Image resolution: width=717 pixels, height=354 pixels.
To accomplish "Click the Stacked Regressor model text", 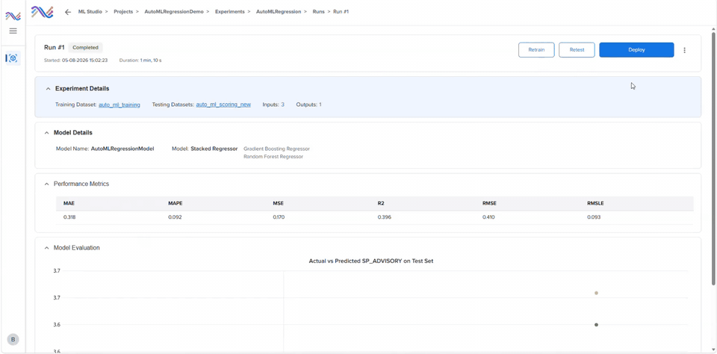I will 214,149.
